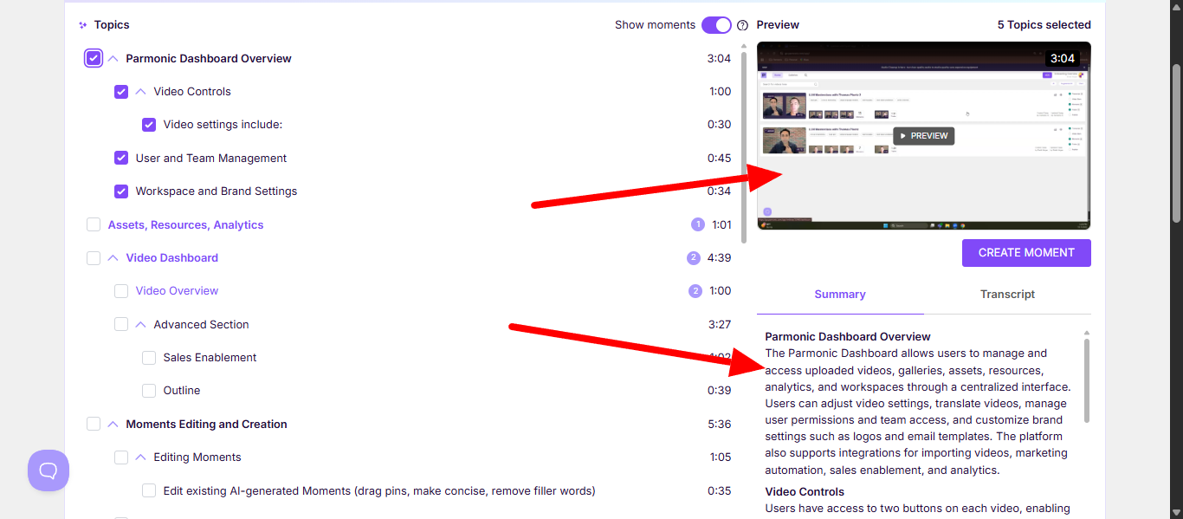This screenshot has width=1183, height=519.
Task: Collapse Moments Editing and Creation chevron
Action: (113, 424)
